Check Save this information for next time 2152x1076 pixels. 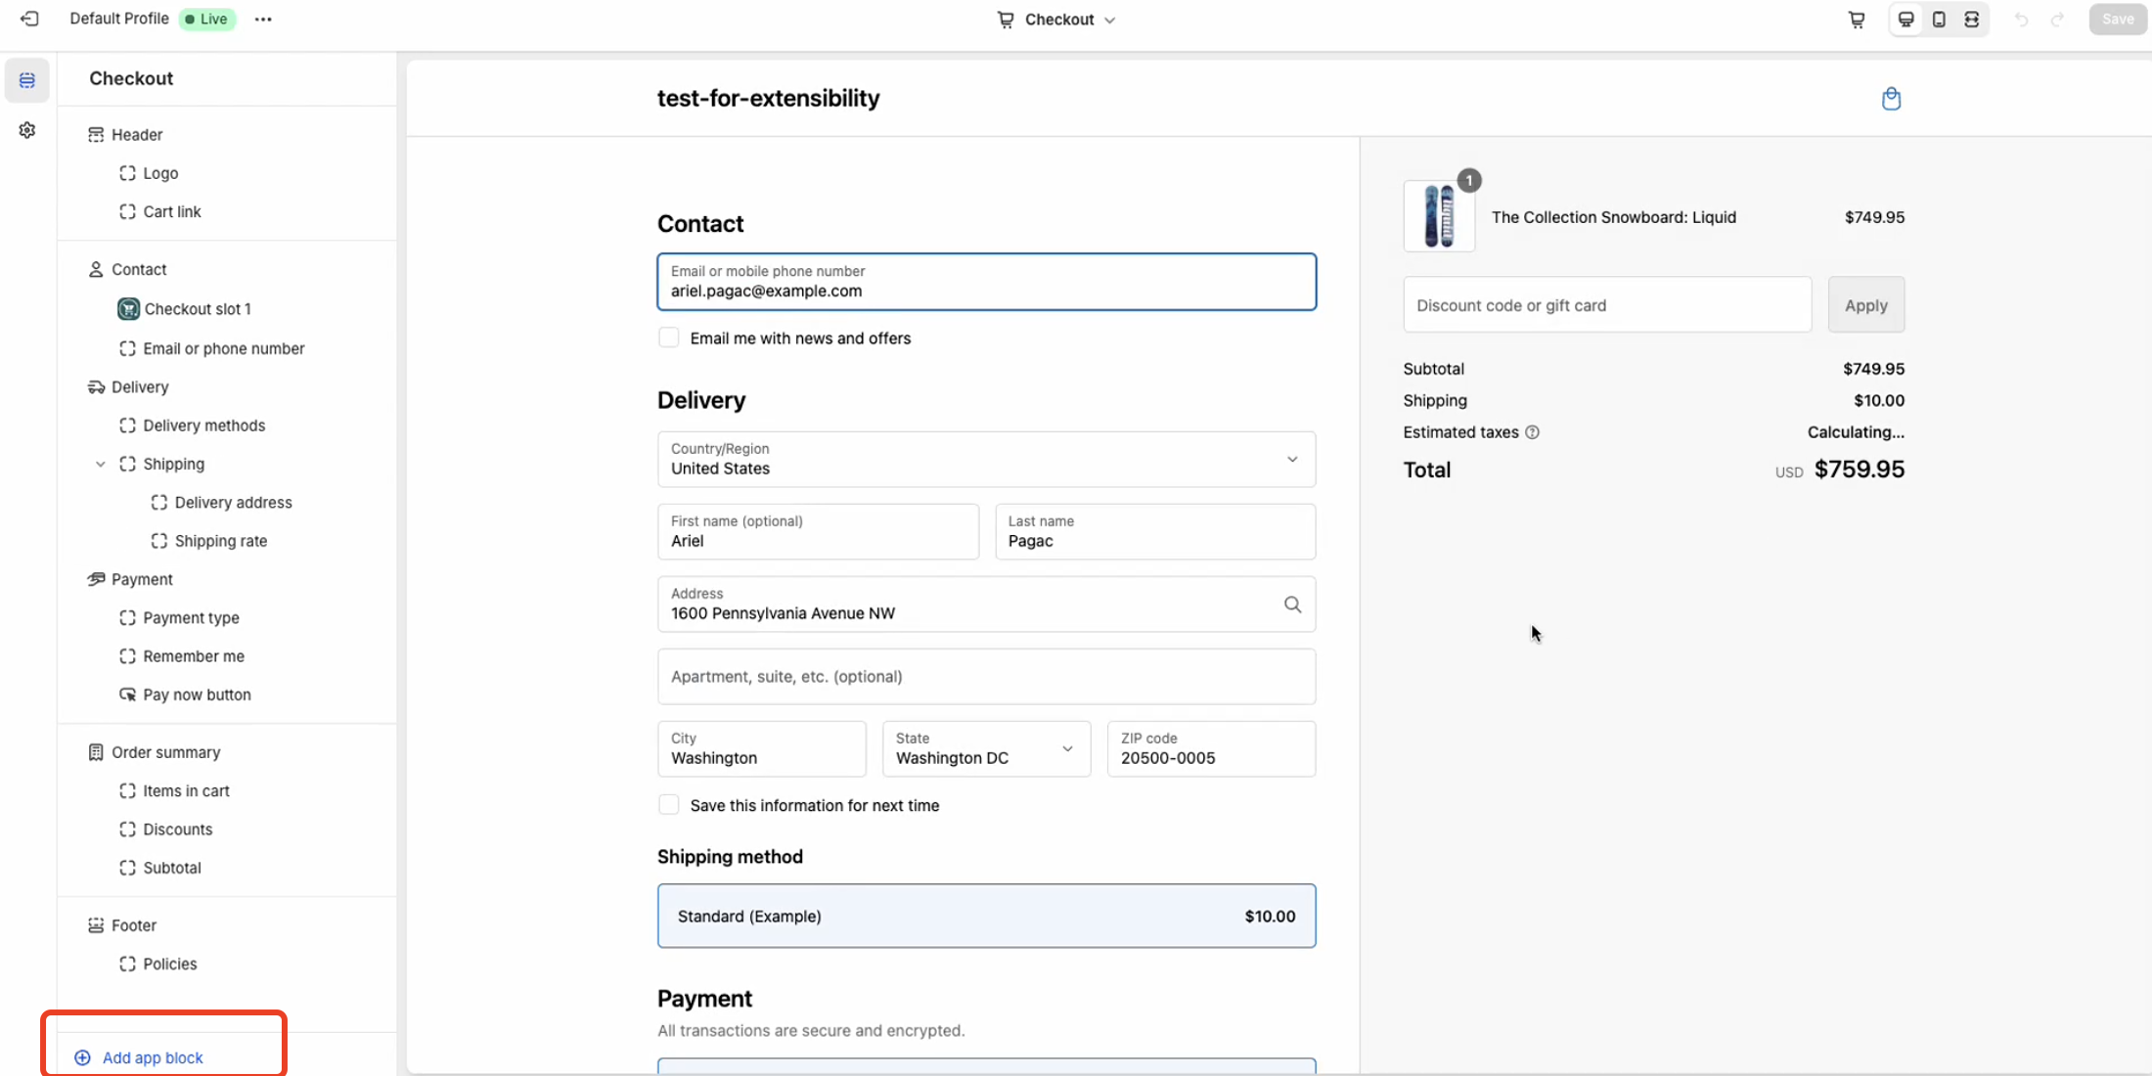point(669,805)
